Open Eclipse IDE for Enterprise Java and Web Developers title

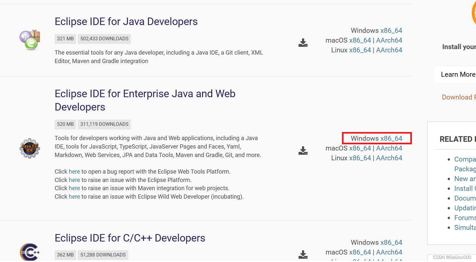(x=145, y=100)
